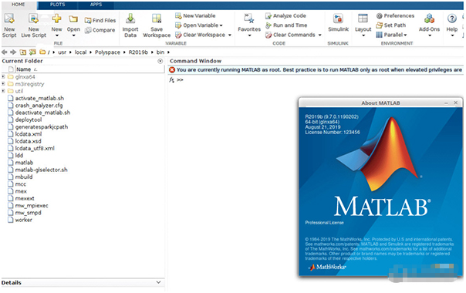Screen dimensions: 466x293
Task: Switch to the PLOTS tab
Action: pos(57,5)
